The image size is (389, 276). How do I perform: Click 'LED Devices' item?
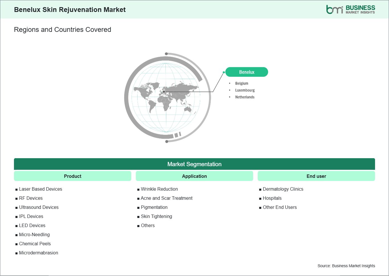point(32,225)
